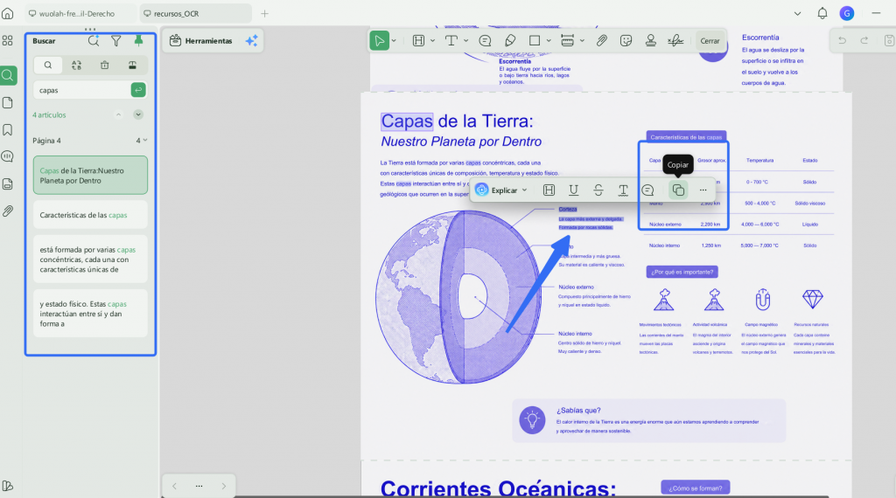Select the rectangle shape tool
Viewport: 896px width, 498px height.
[535, 40]
